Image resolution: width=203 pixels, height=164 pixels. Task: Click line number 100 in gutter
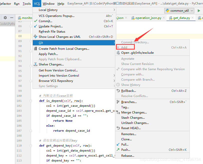point(19,96)
